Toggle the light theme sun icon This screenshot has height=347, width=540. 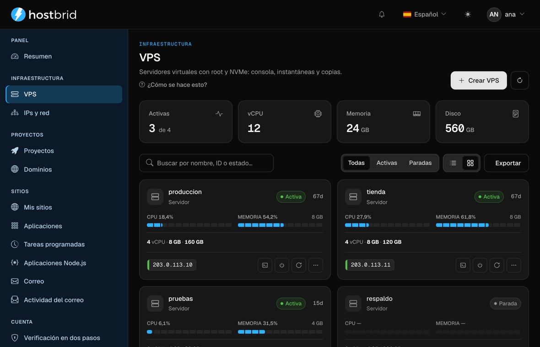(x=468, y=15)
